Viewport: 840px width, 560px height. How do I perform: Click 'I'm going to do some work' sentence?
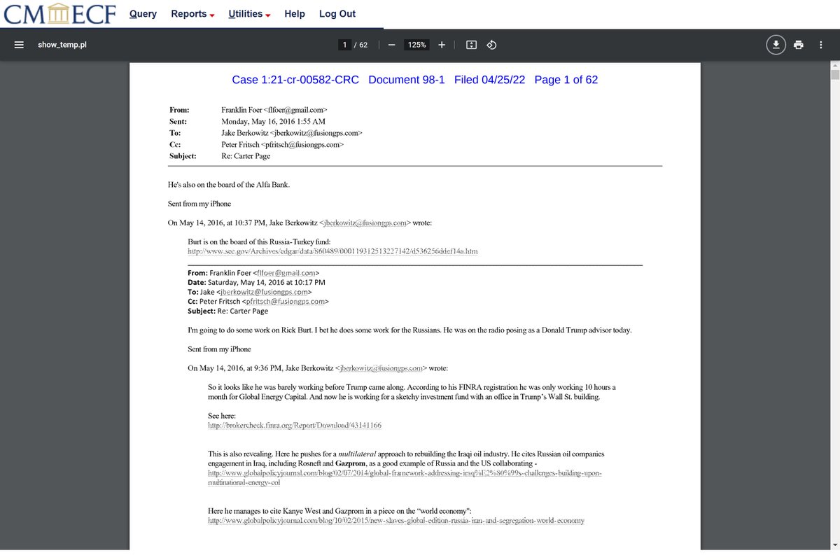(x=409, y=330)
